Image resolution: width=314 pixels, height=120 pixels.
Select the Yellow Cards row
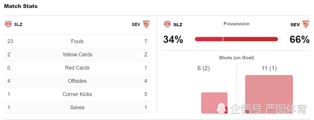(x=77, y=55)
